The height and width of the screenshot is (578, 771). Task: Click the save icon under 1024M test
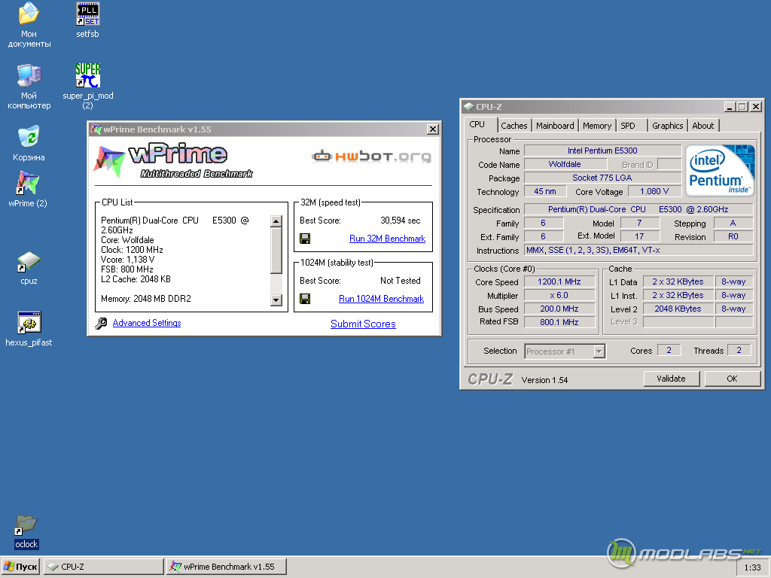click(x=305, y=299)
